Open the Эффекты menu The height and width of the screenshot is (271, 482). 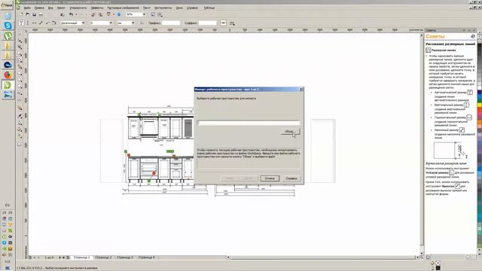pyautogui.click(x=97, y=8)
